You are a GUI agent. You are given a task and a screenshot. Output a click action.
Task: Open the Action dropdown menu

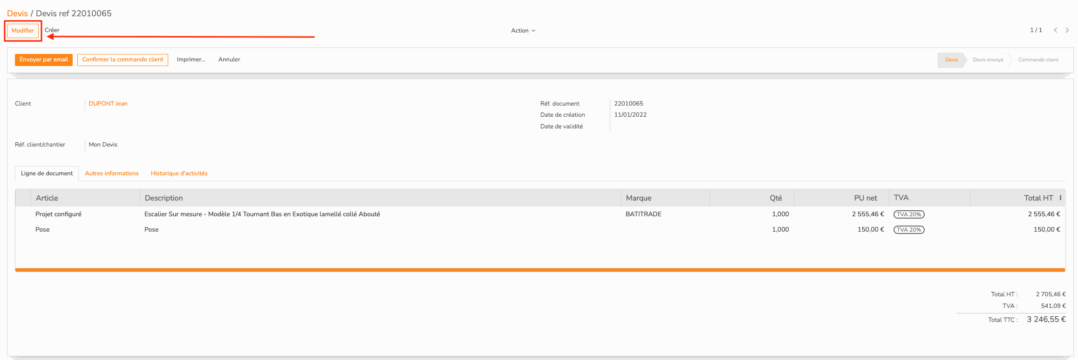[523, 31]
